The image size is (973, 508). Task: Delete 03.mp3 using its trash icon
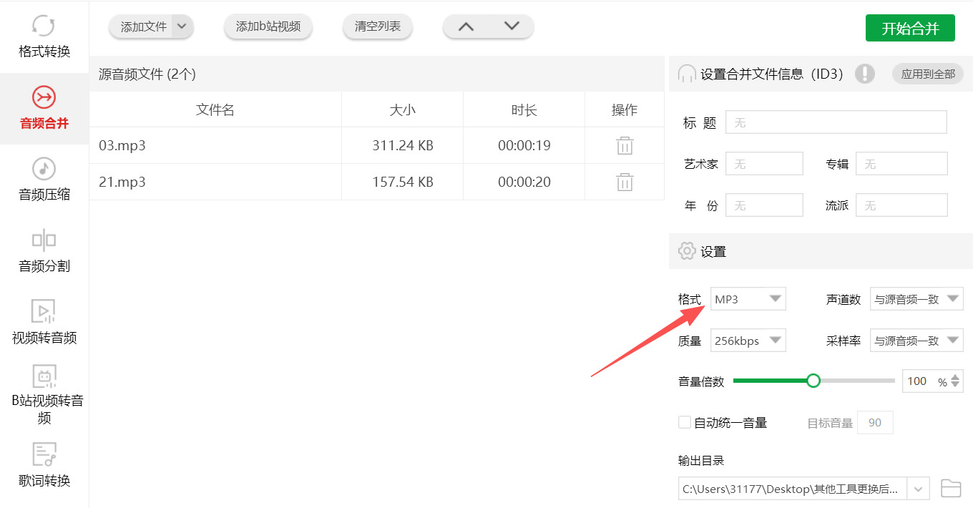[x=624, y=145]
